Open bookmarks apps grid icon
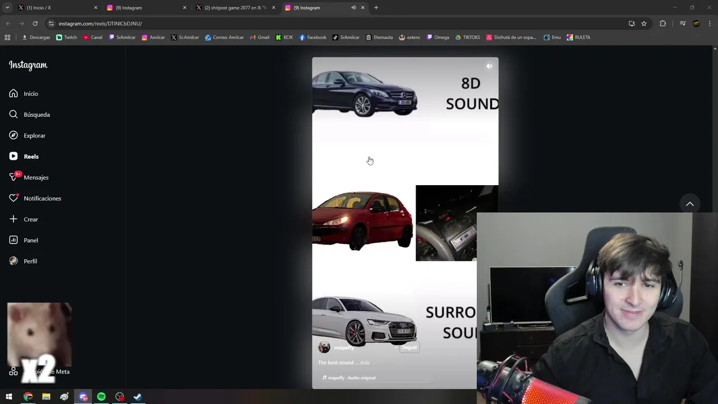Screen dimensions: 718x404 7,38
